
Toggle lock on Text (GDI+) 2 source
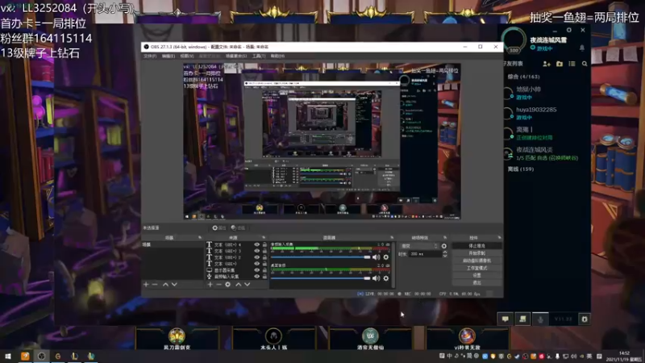coord(264,257)
